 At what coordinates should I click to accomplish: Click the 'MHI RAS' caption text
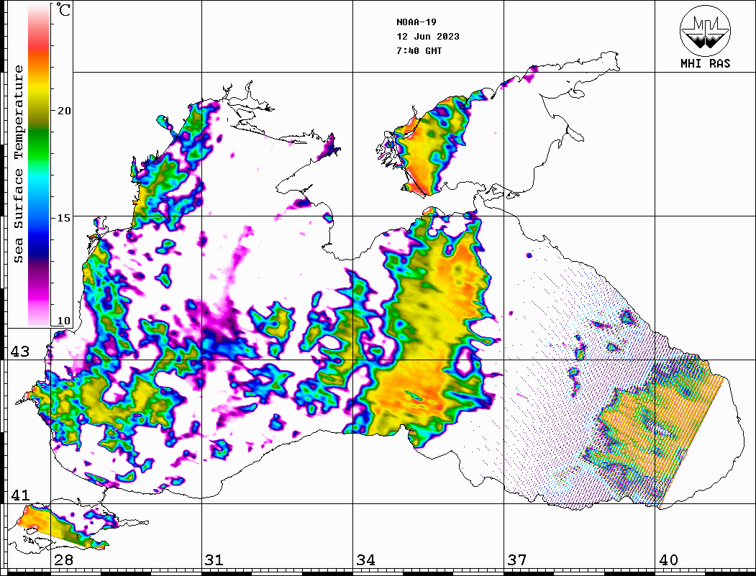coord(706,63)
